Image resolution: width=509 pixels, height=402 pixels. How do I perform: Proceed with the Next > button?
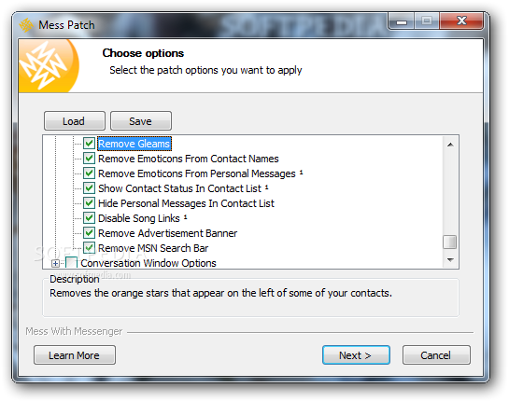click(356, 355)
